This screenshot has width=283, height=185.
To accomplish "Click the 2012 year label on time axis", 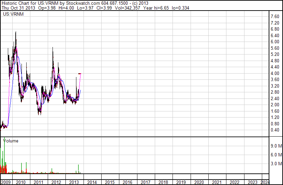I will (x=56, y=182).
